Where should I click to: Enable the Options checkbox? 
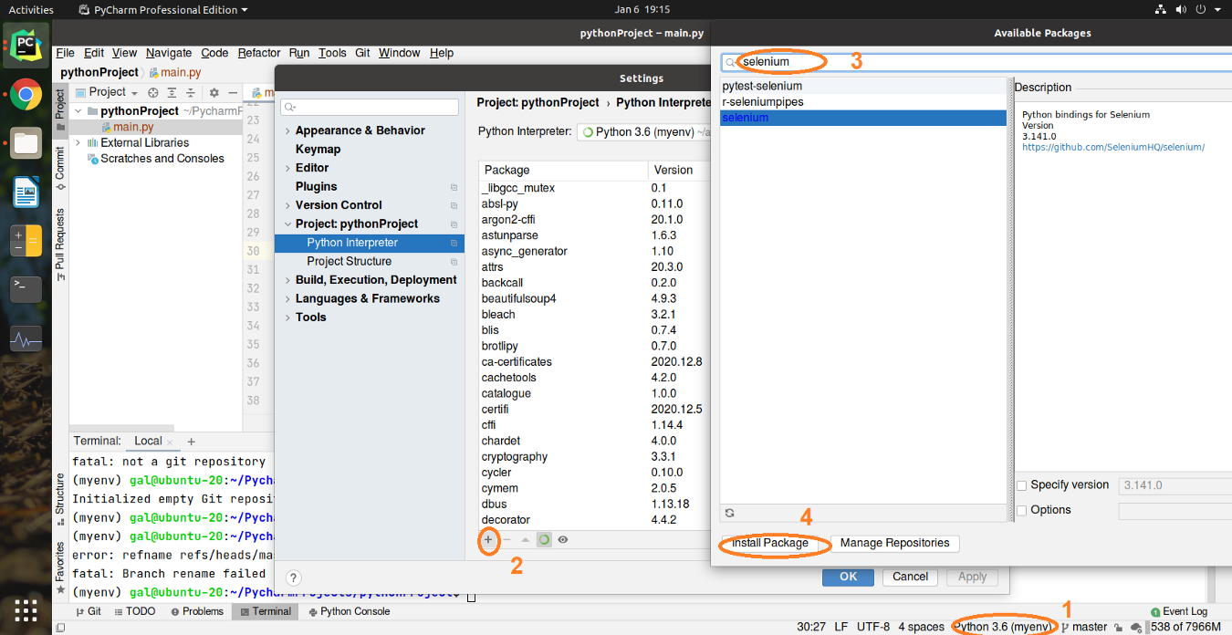pos(1022,510)
